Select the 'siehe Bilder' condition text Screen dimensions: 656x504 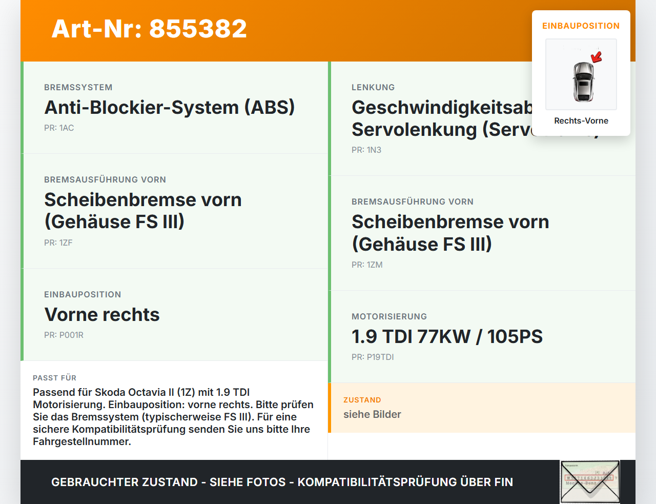372,414
